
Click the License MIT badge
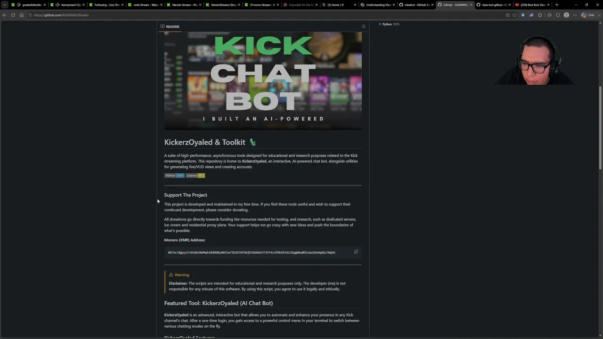pyautogui.click(x=196, y=176)
